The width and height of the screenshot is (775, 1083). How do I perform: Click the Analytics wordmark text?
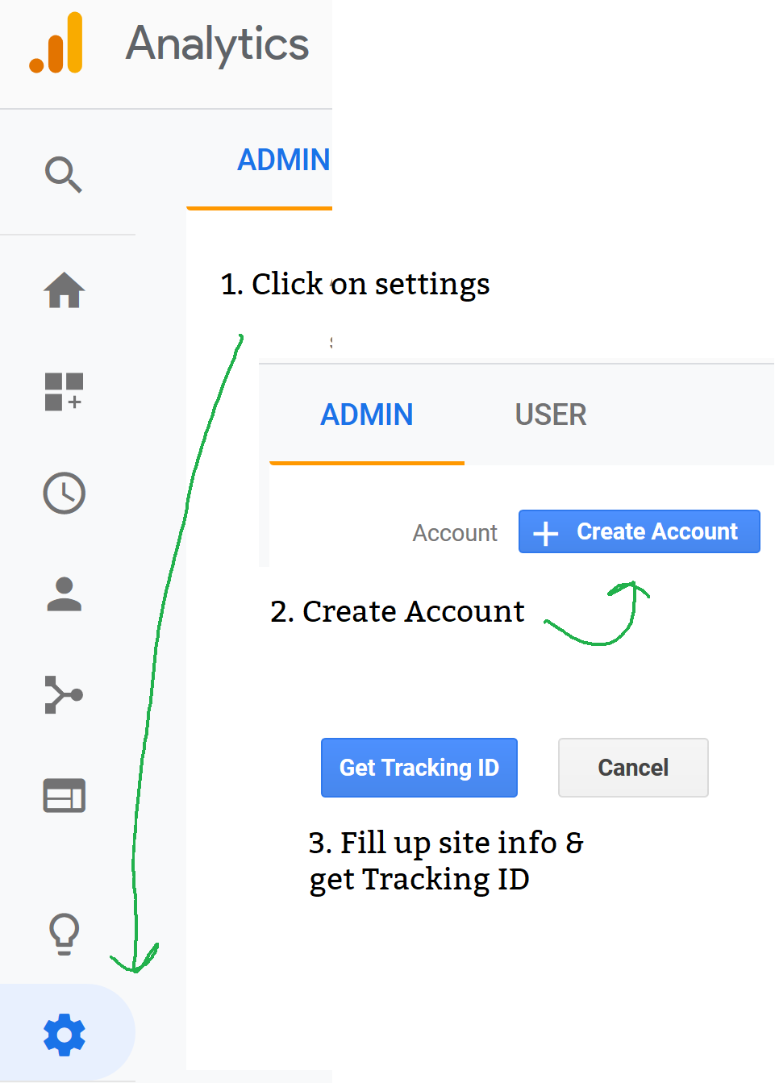tap(216, 44)
